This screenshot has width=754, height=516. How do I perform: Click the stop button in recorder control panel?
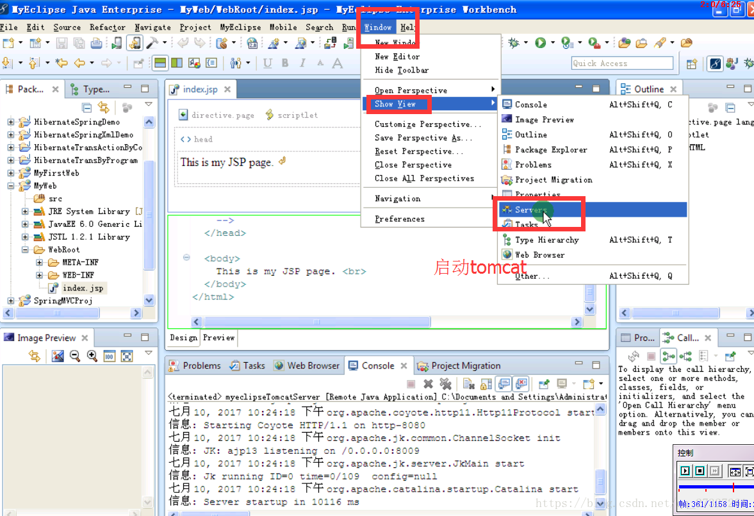pos(700,471)
